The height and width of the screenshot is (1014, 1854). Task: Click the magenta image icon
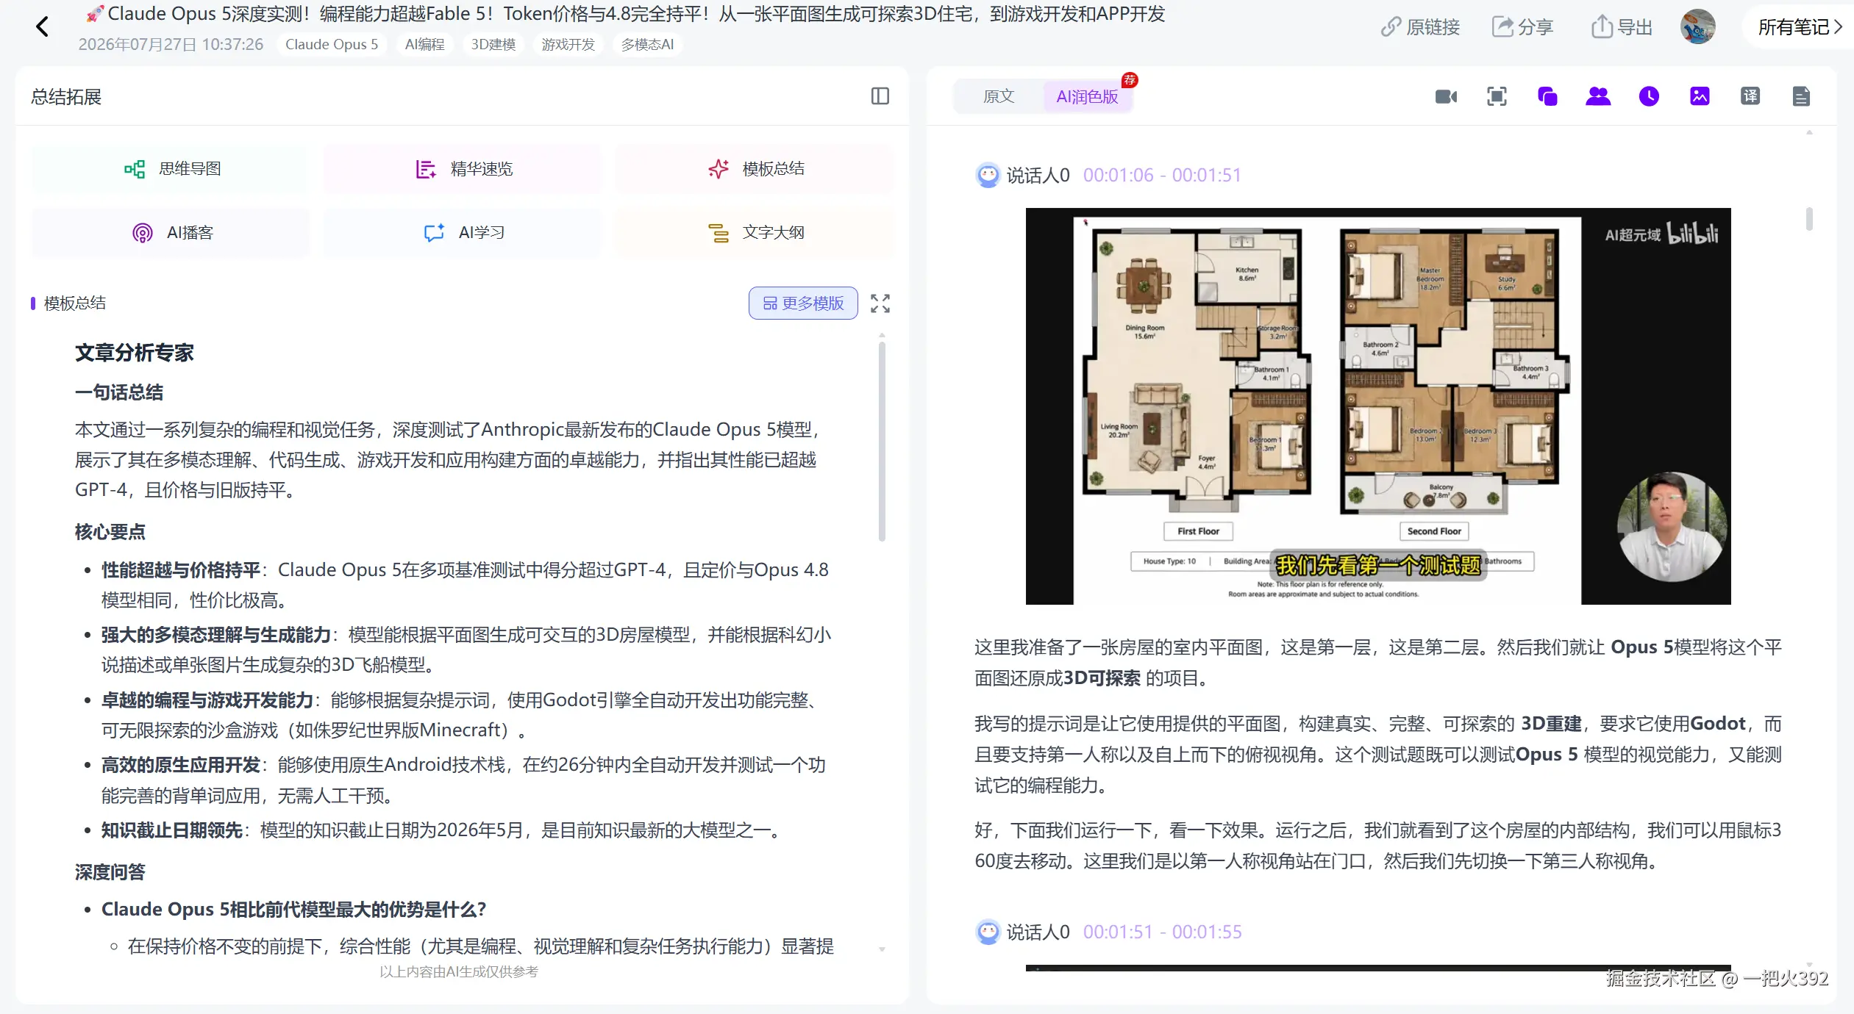[1700, 96]
